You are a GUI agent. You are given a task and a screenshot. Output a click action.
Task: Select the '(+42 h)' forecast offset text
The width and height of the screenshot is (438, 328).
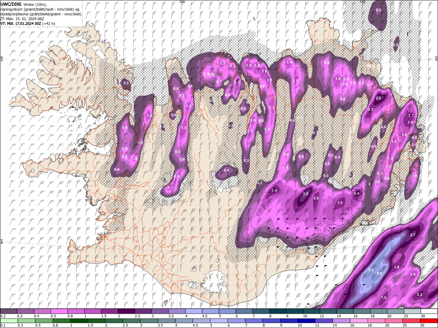(49, 24)
